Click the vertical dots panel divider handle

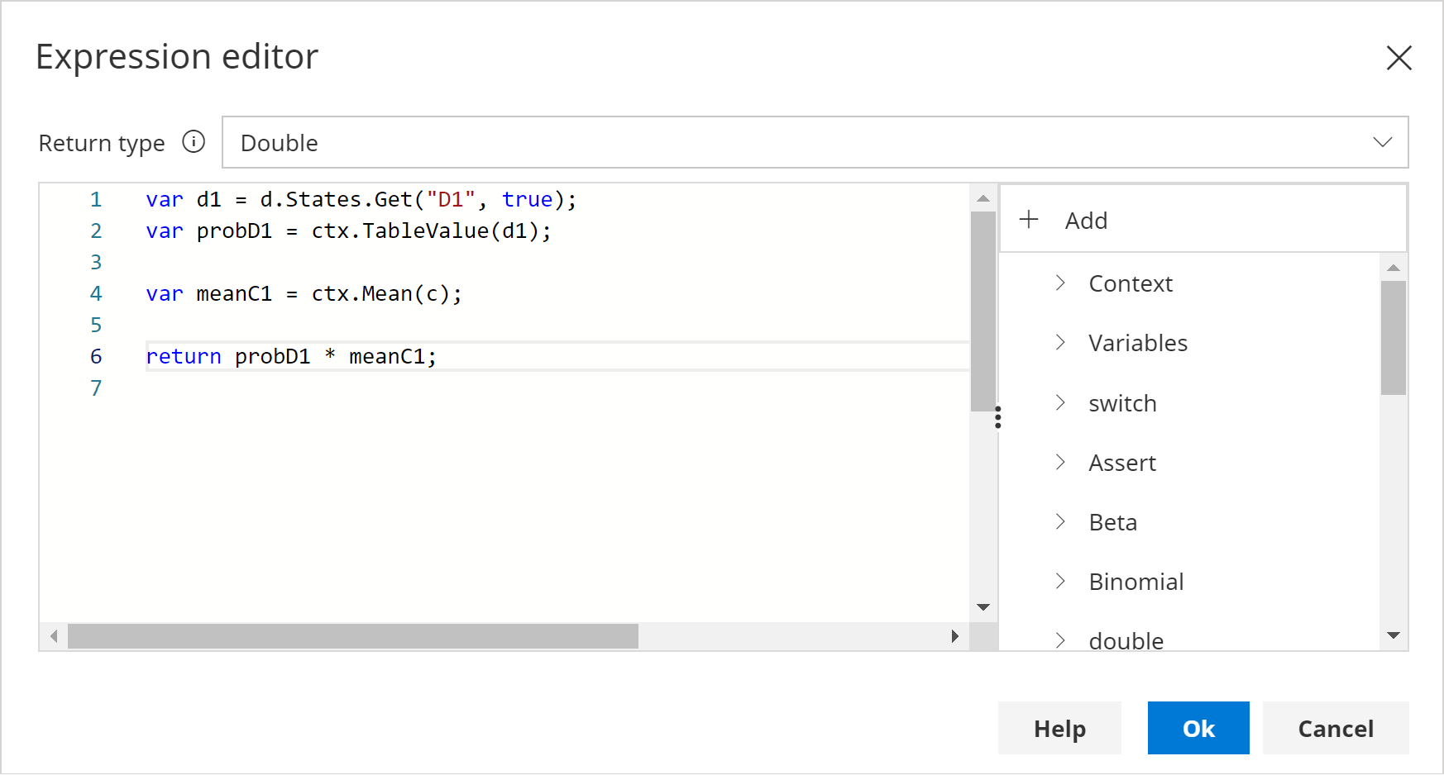pyautogui.click(x=997, y=417)
